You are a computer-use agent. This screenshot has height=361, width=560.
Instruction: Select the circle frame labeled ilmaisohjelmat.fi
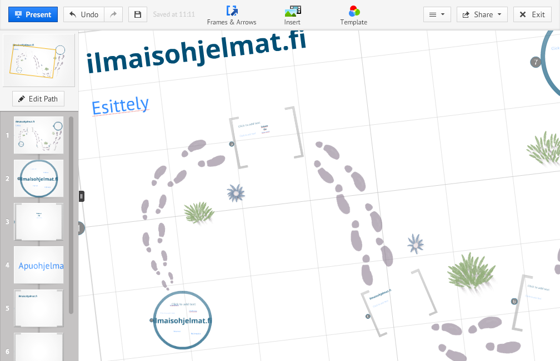click(182, 319)
